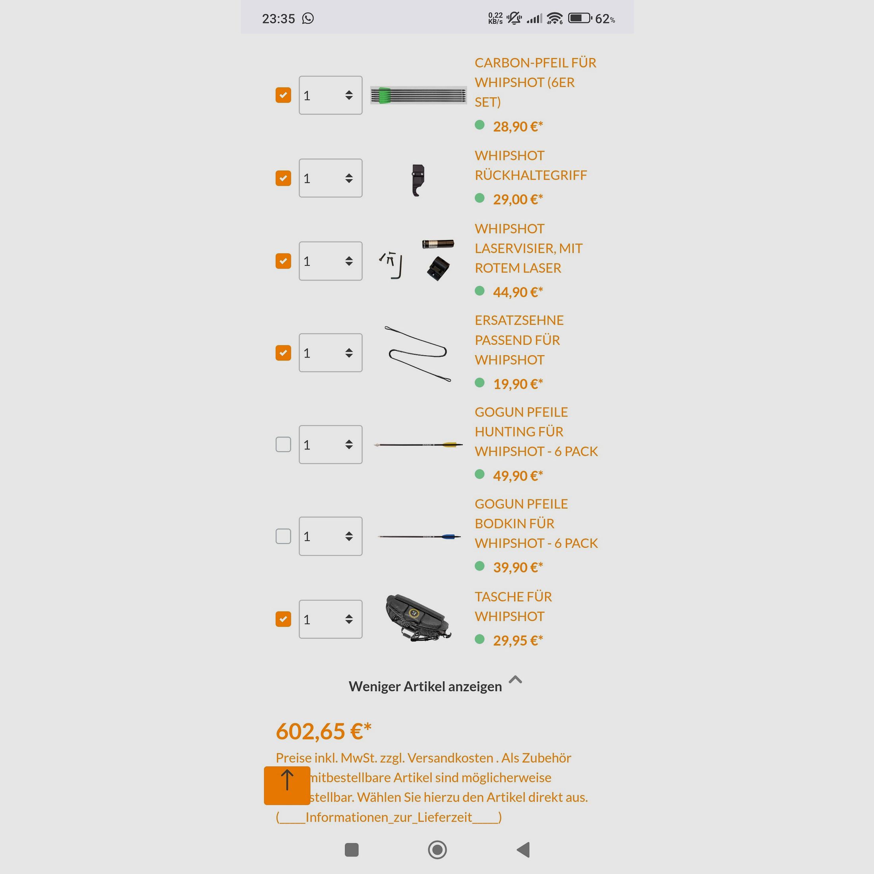Check the Gogun Pfeile Hunting checkbox
The height and width of the screenshot is (874, 874).
(283, 444)
